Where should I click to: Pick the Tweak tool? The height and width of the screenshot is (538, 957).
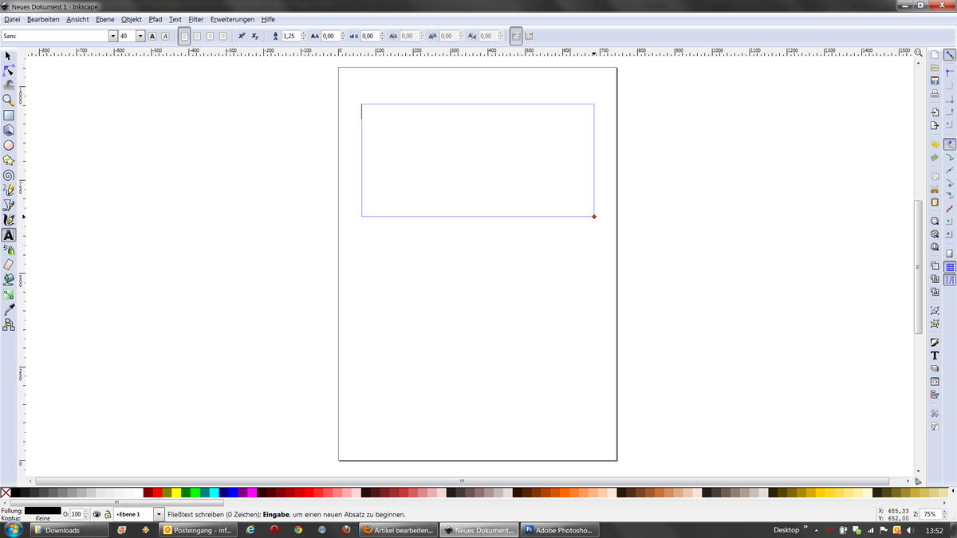9,85
